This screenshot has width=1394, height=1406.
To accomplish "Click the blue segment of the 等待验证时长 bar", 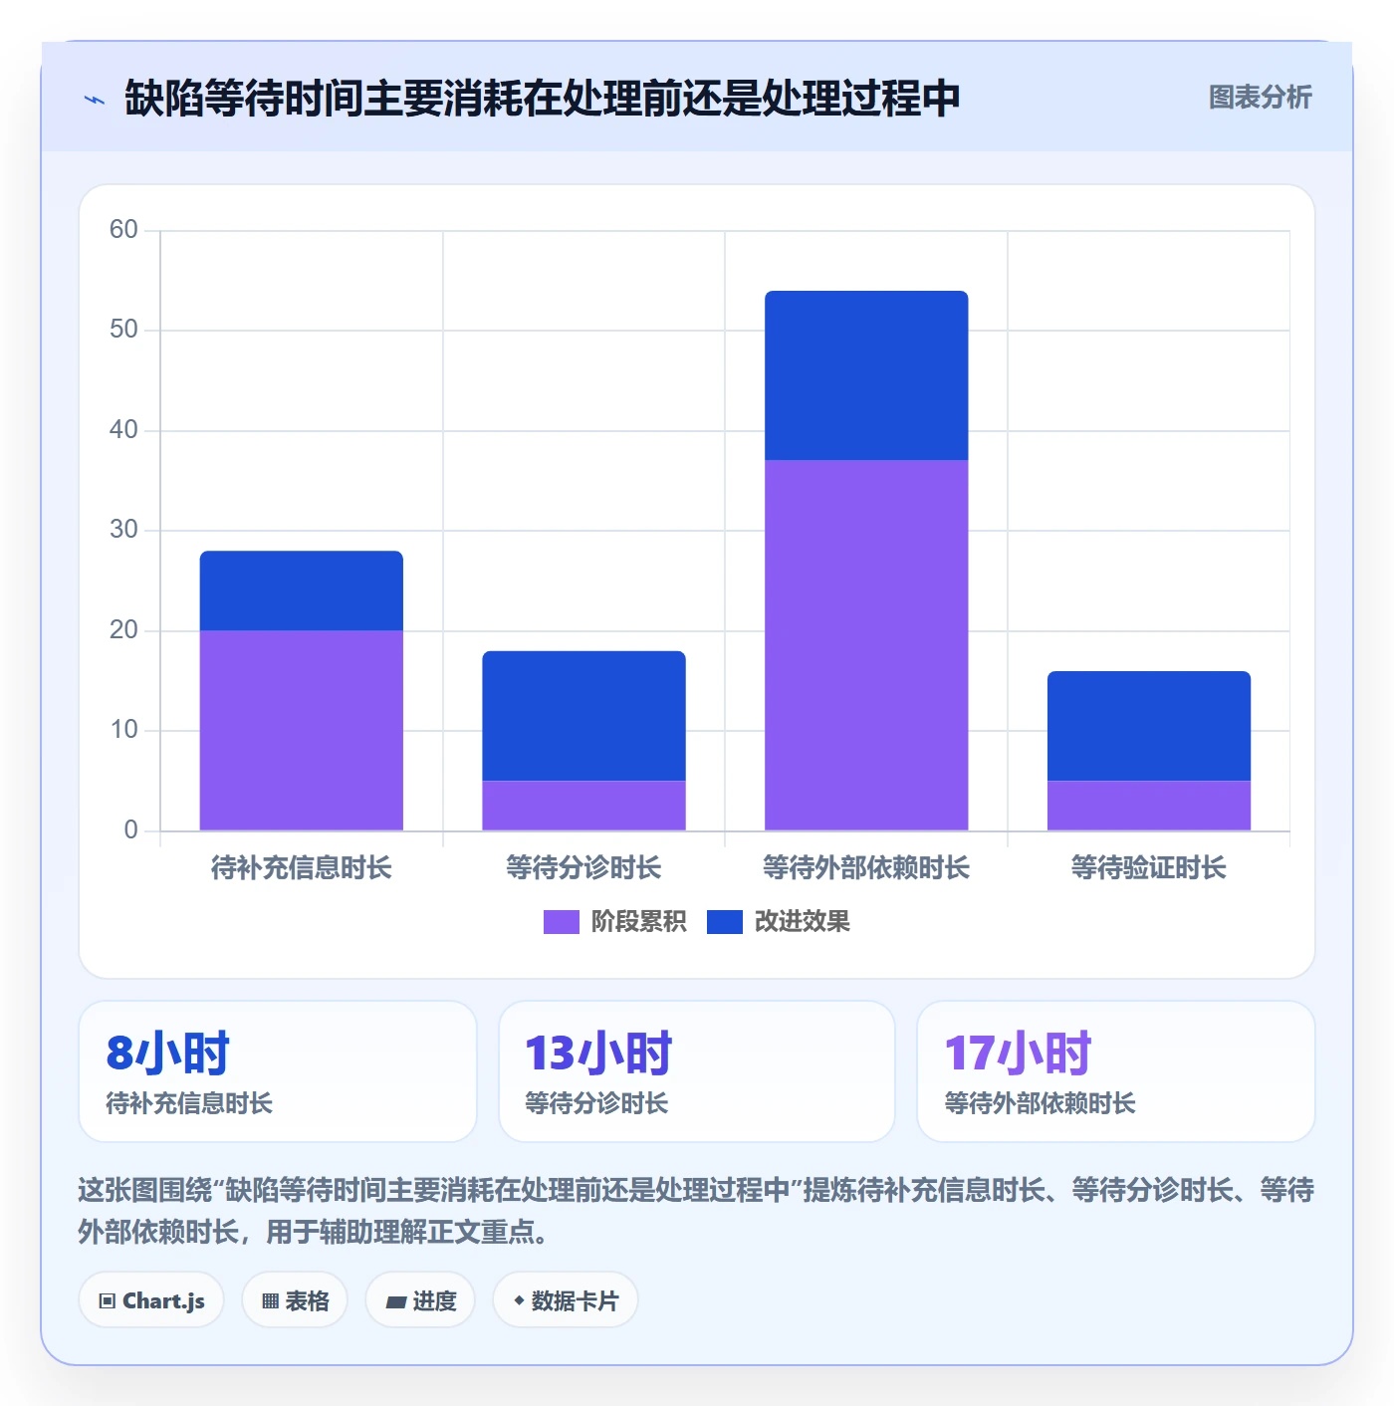I will 1149,726.
